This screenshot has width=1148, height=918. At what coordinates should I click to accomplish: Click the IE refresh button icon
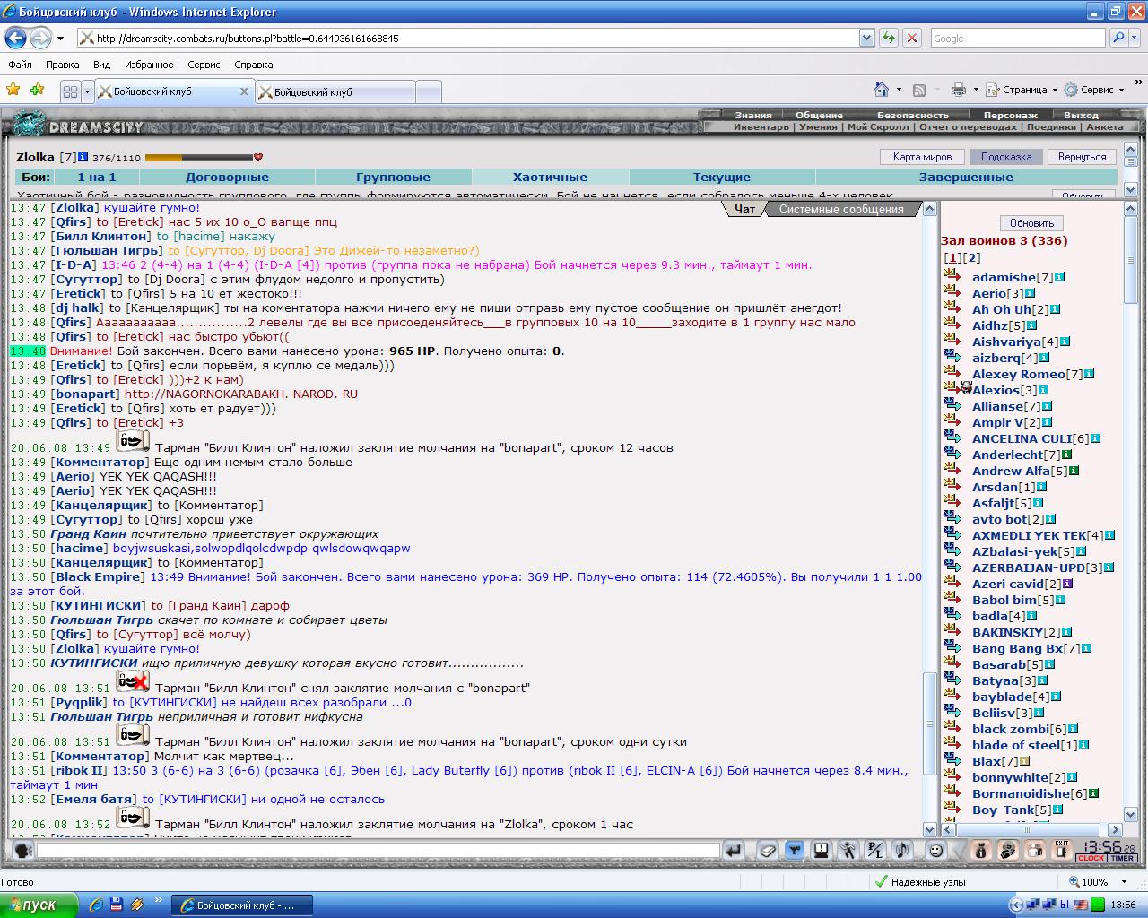[888, 39]
